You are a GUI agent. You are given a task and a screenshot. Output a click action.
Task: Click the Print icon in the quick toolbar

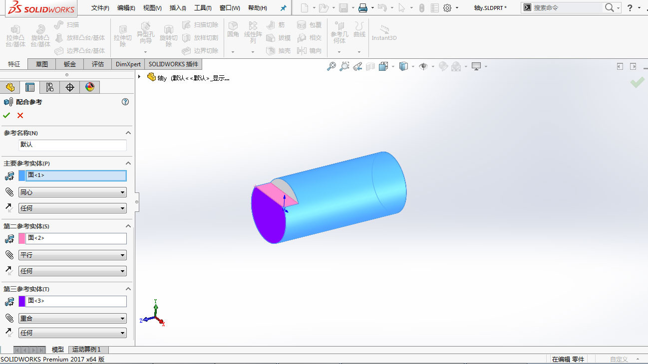363,8
